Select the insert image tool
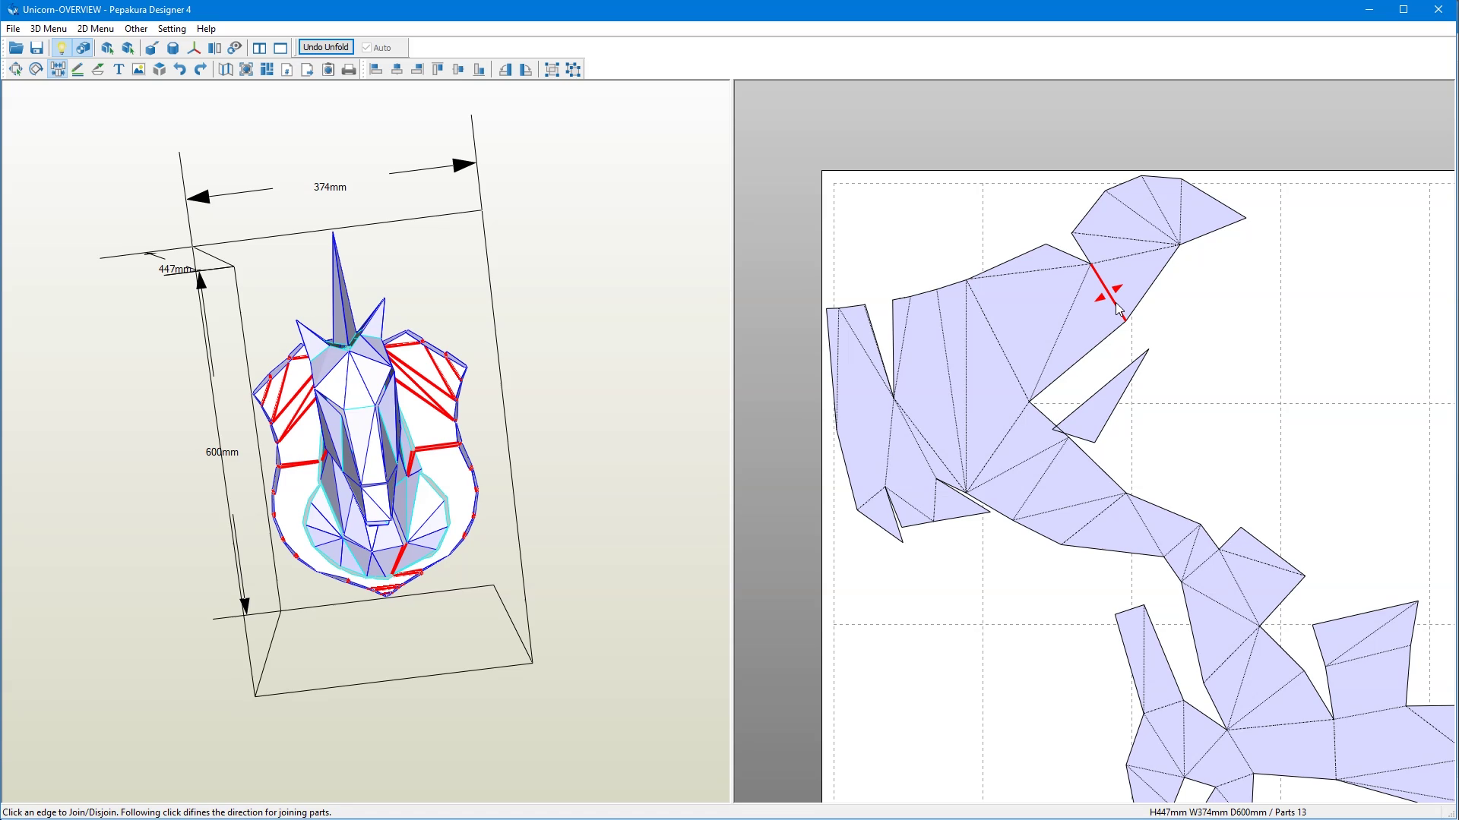 click(x=138, y=69)
